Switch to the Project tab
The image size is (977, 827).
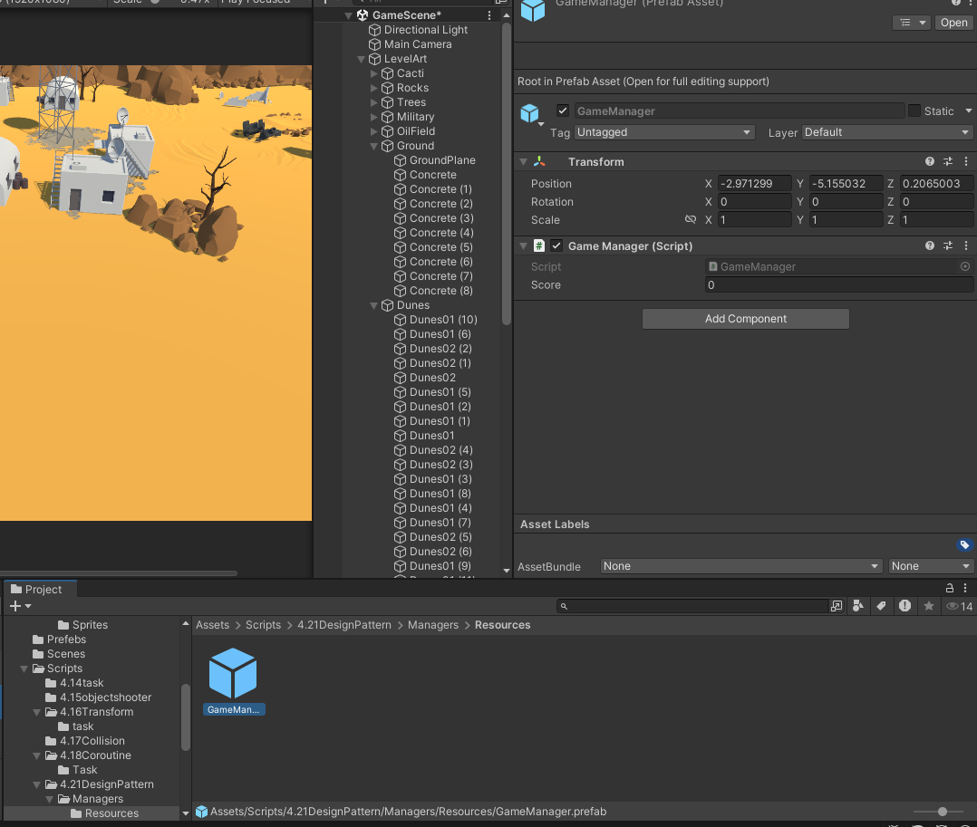click(x=40, y=589)
